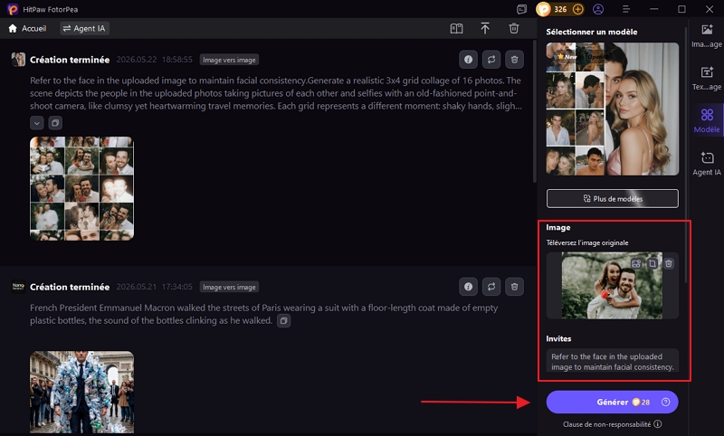Open the user account profile icon
The height and width of the screenshot is (436, 724).
point(598,9)
